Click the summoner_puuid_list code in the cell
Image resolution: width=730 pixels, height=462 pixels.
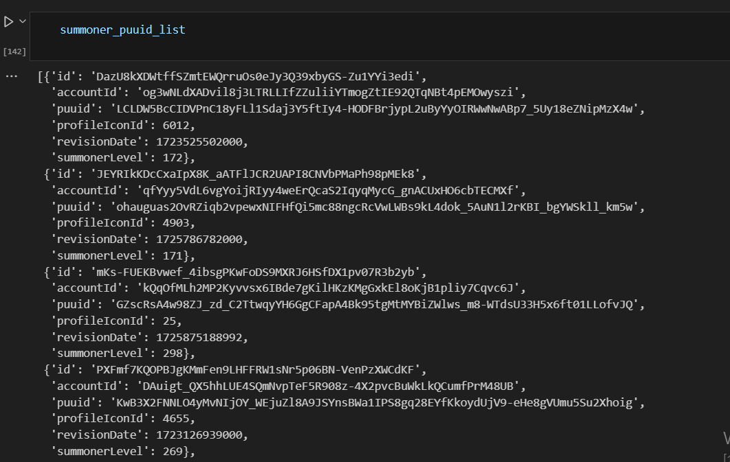point(122,30)
